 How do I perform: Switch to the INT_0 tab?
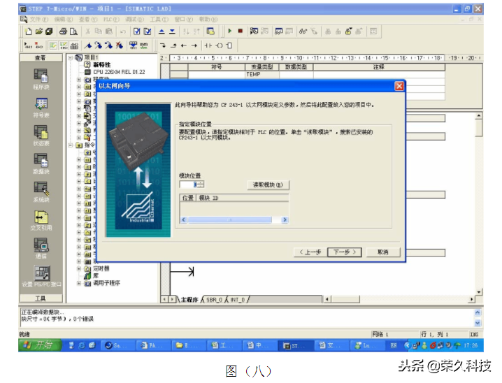pyautogui.click(x=237, y=299)
